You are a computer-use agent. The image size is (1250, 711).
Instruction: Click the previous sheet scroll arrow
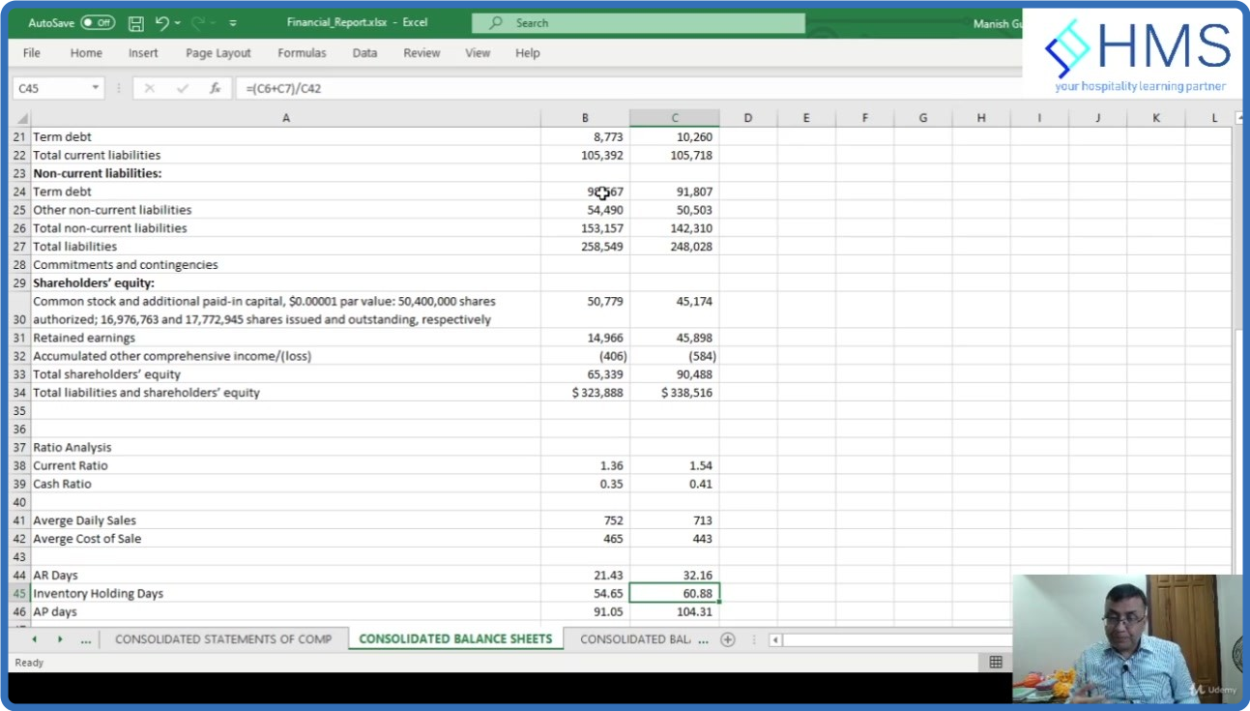[x=35, y=639]
